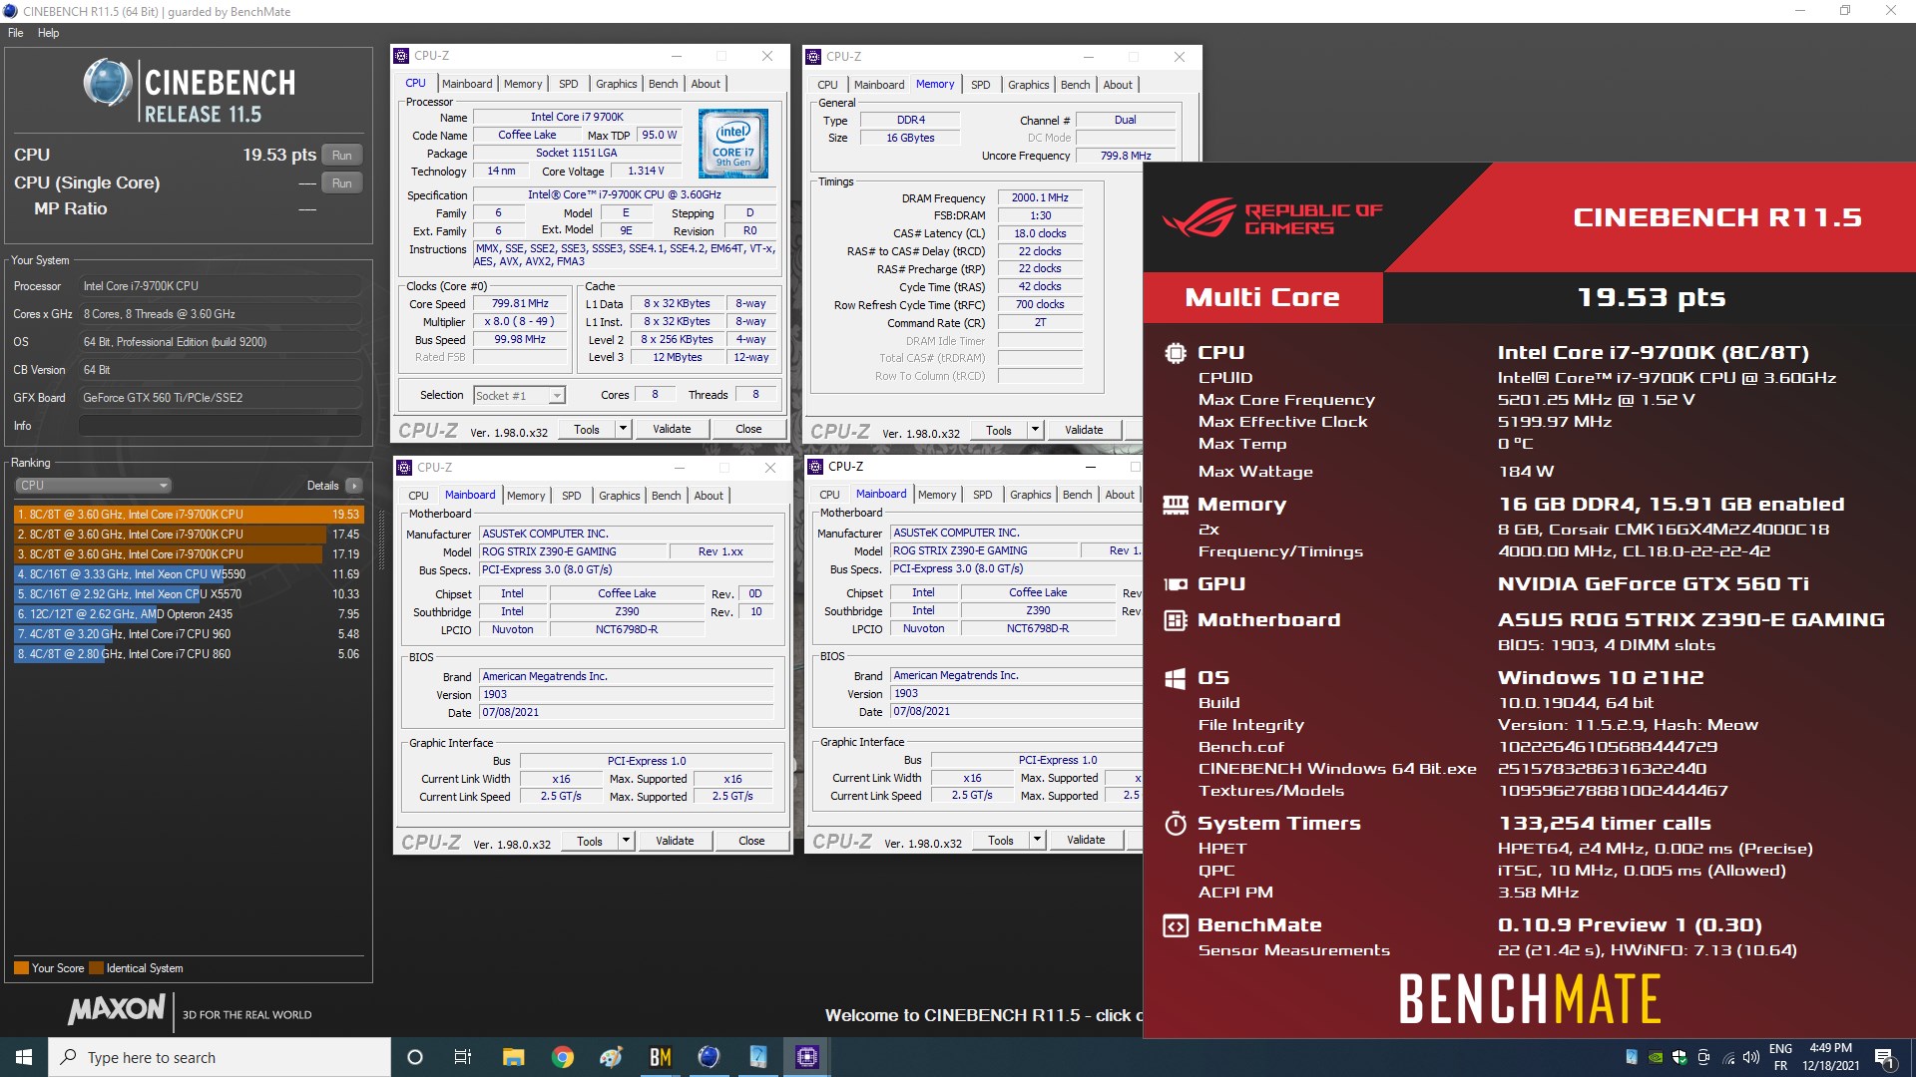The width and height of the screenshot is (1916, 1077).
Task: Run the Cinebench CPU multi-core test
Action: click(342, 156)
